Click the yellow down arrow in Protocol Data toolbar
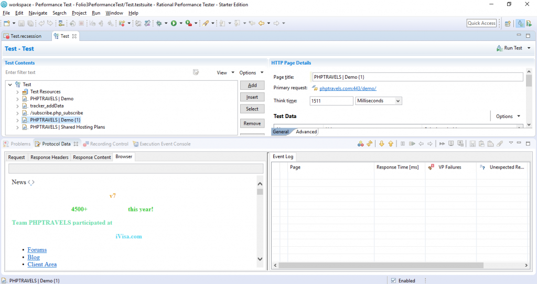The image size is (537, 284). [382, 144]
